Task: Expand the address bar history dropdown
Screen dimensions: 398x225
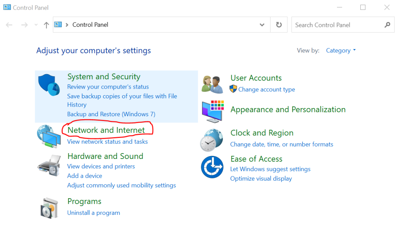Action: coord(262,25)
